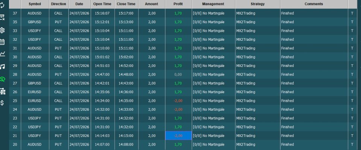Click close time 14:48:00
The height and width of the screenshot is (150, 361).
pyautogui.click(x=126, y=74)
